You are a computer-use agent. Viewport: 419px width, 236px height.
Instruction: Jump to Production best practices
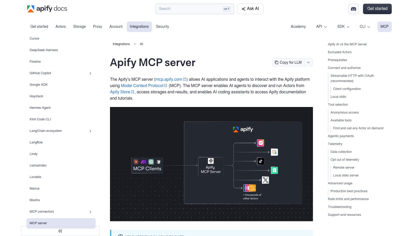click(349, 191)
